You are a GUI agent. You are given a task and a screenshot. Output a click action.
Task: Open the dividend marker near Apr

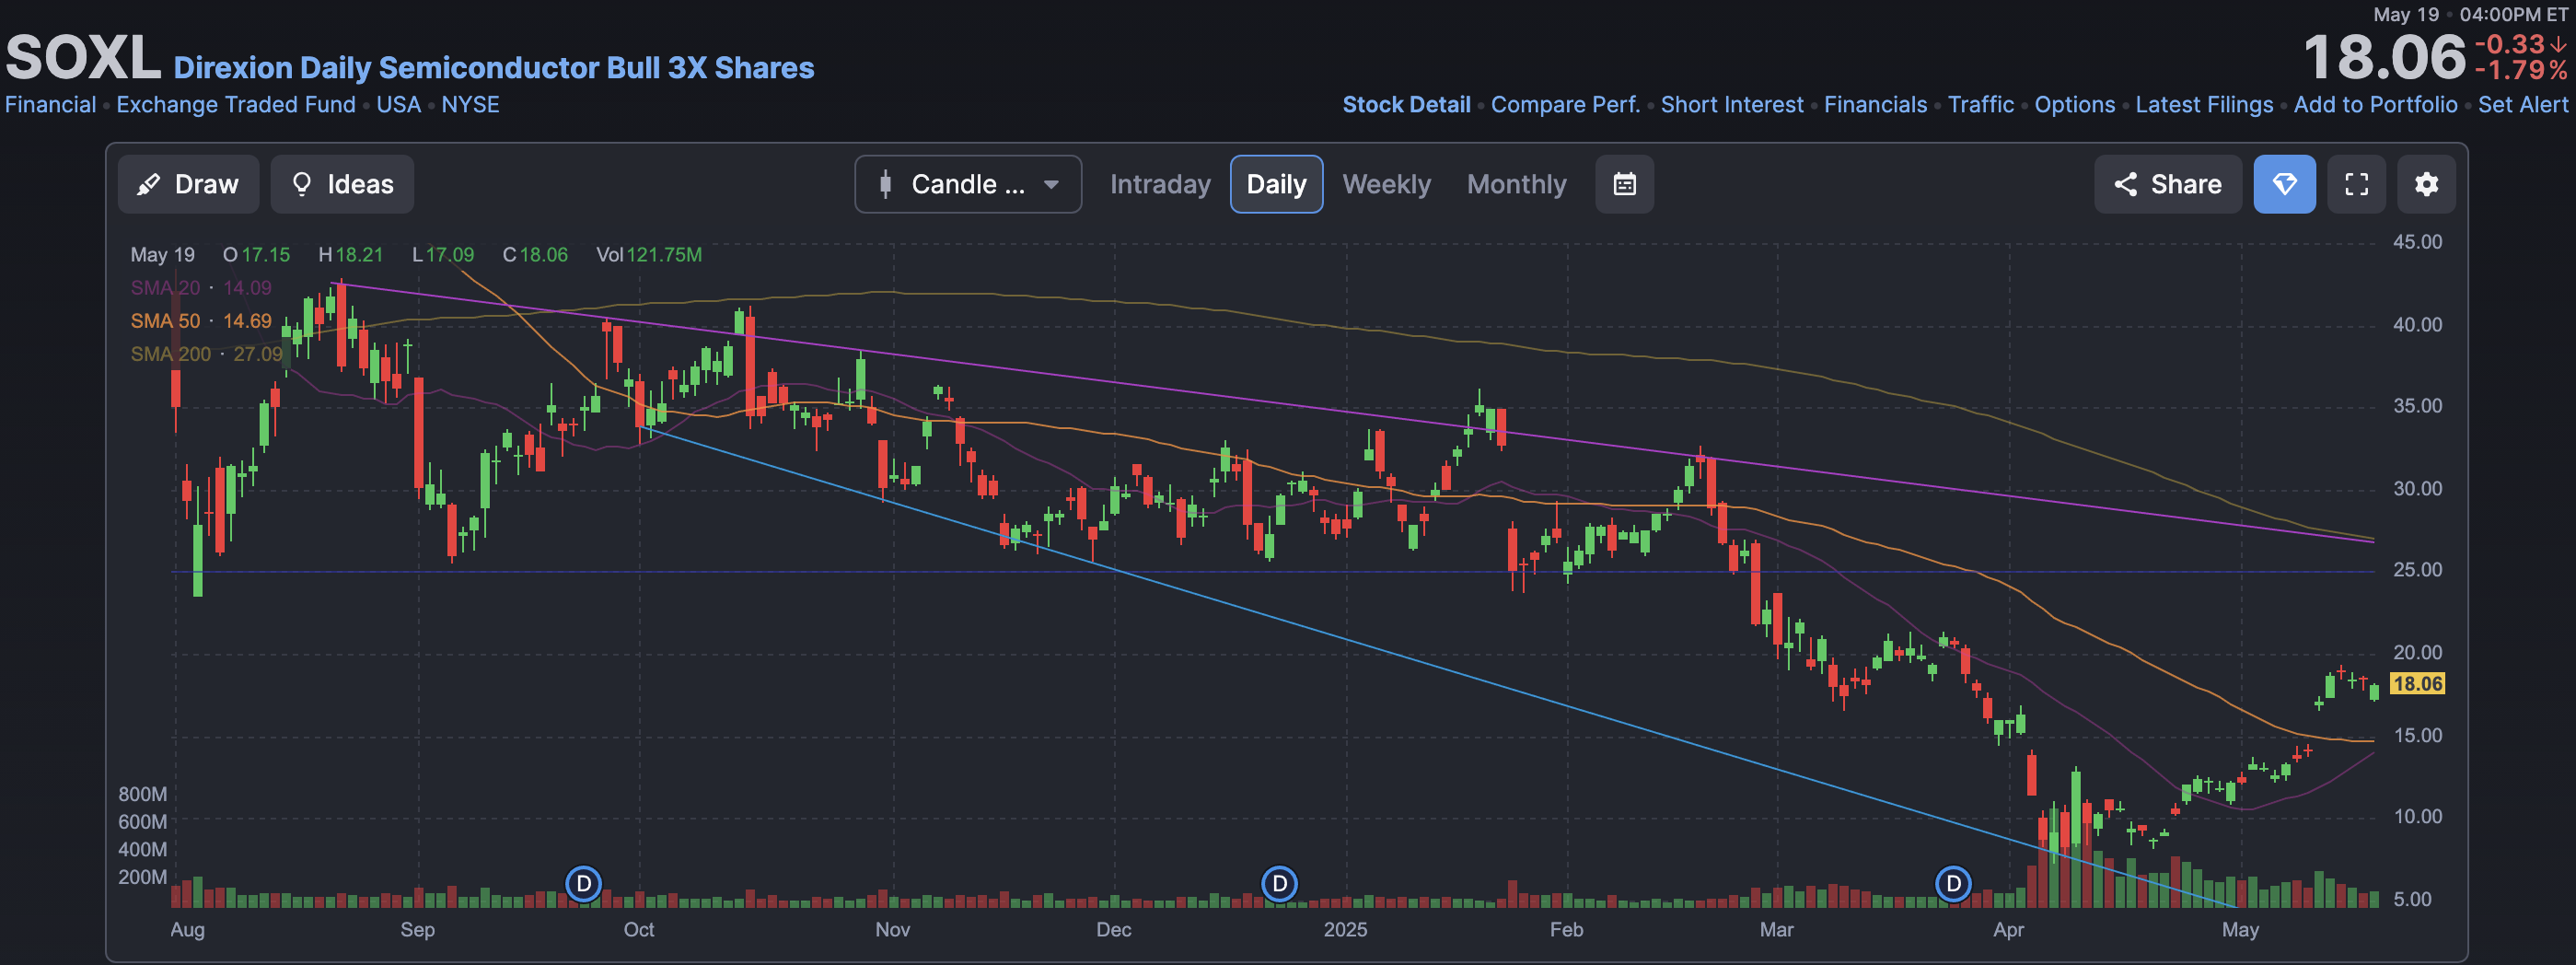[x=1953, y=884]
